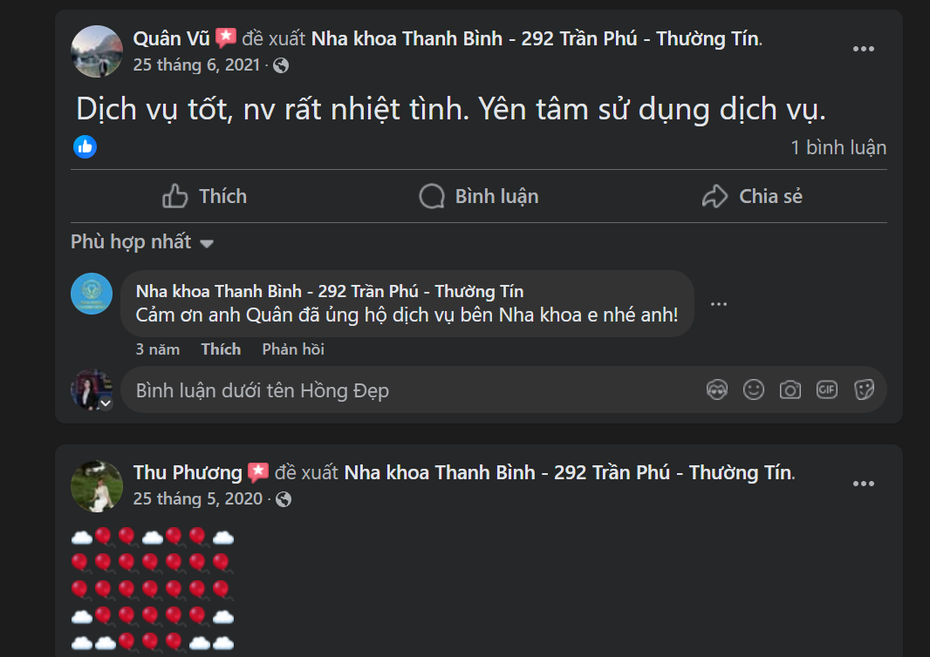
Task: Like the post using the Thích button
Action: tap(204, 196)
